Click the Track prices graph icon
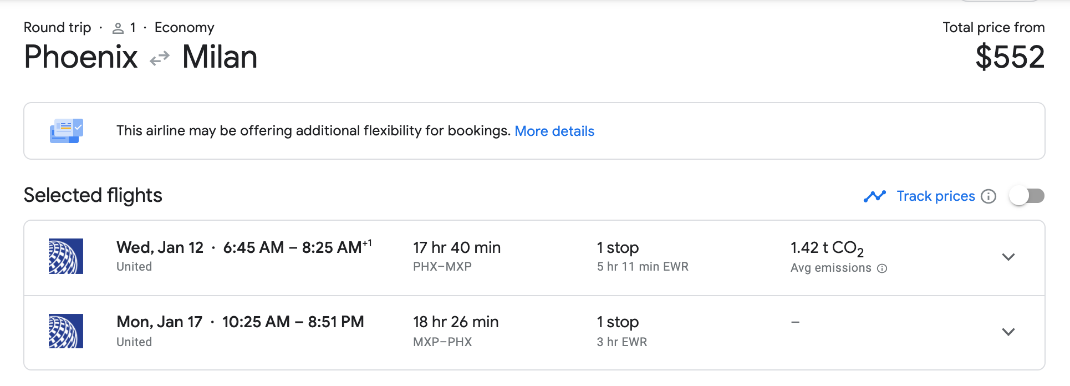Viewport: 1070px width, 386px height. click(x=875, y=196)
